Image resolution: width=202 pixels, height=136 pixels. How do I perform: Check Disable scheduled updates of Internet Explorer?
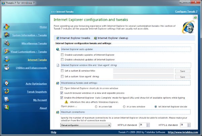click(62, 59)
